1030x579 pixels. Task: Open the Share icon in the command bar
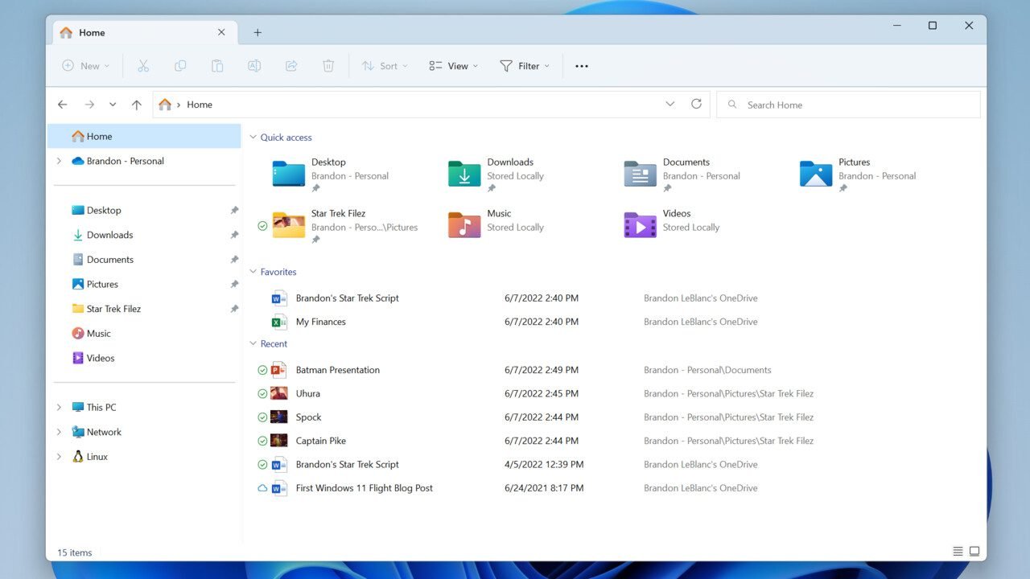291,65
